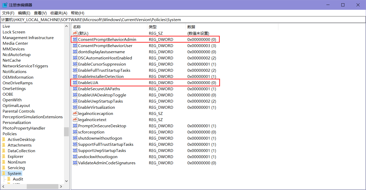
Task: Click the EnableInstallerDetection value icon
Action: [75, 76]
